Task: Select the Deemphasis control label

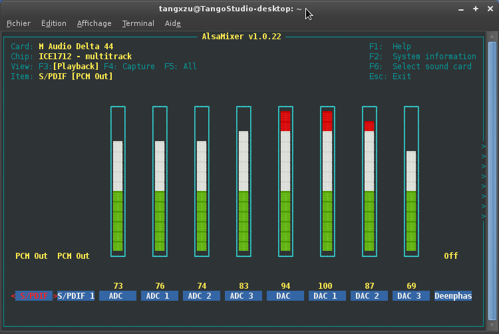Action: 452,296
